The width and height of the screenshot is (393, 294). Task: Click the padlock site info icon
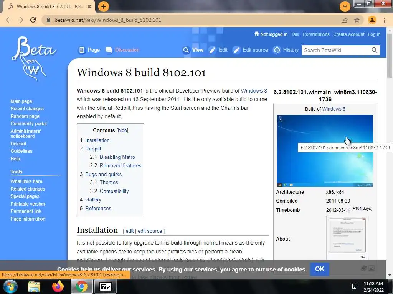(x=48, y=20)
